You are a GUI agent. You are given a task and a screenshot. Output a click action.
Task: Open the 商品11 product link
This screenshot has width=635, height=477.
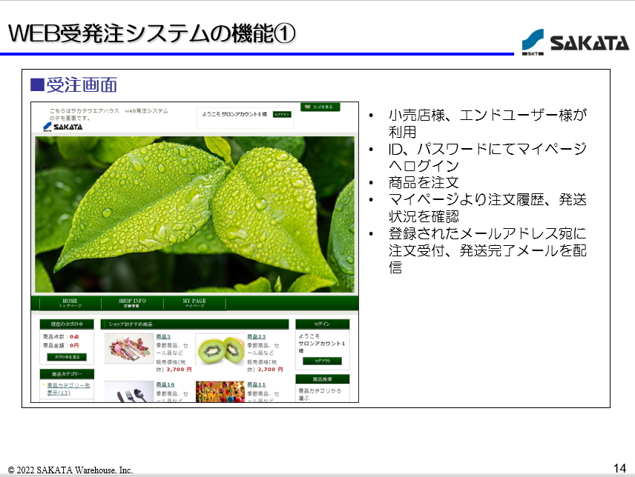[x=256, y=384]
